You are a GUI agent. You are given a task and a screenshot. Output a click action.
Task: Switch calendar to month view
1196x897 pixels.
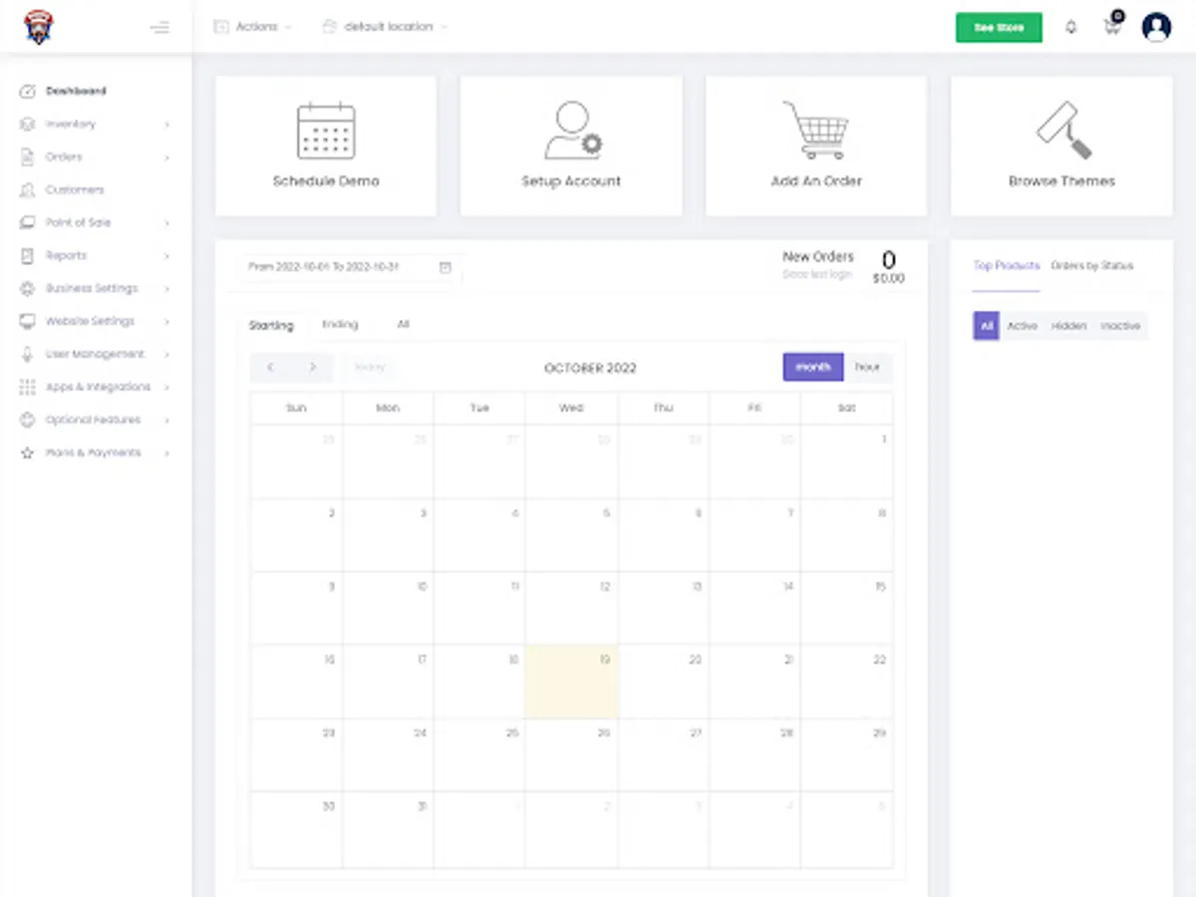click(813, 367)
